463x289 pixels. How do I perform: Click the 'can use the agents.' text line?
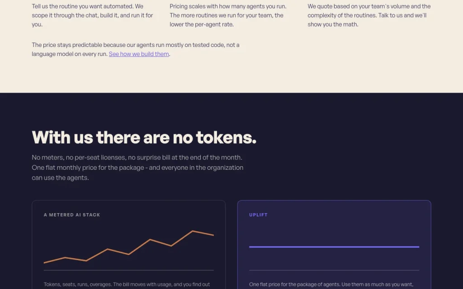point(60,178)
